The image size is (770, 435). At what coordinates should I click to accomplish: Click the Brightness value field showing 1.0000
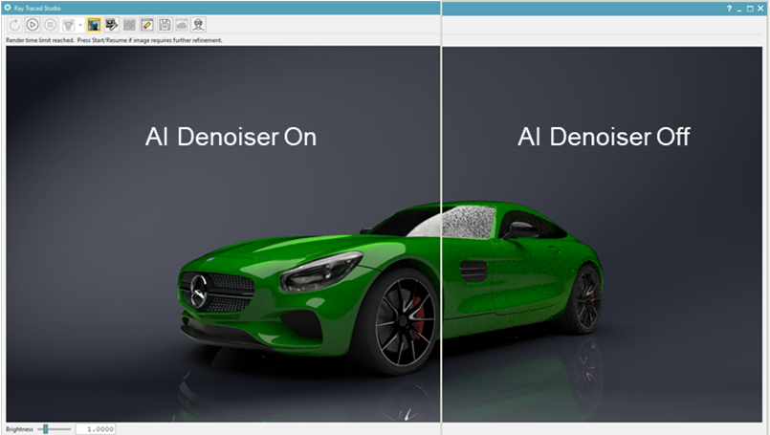pos(96,429)
